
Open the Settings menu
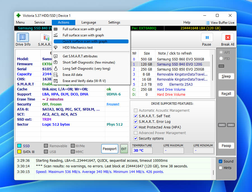click(114, 22)
